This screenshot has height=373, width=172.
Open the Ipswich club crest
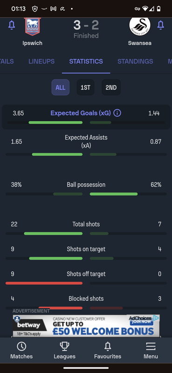pyautogui.click(x=33, y=26)
